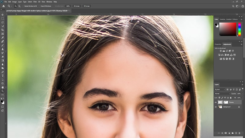Viewport: 245px width, 138px height.
Task: Click the Home icon in options bar
Action: (x=3, y=6)
